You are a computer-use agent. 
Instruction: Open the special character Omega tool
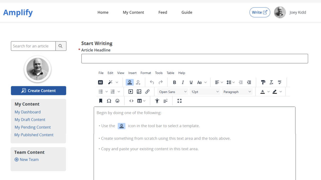tap(109, 101)
